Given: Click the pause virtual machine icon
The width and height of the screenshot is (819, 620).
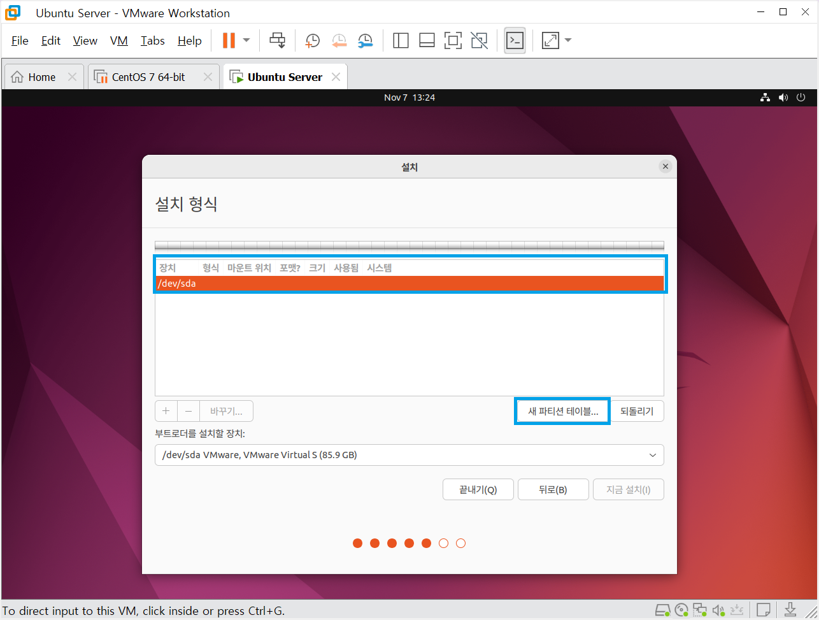Looking at the screenshot, I should [x=229, y=41].
